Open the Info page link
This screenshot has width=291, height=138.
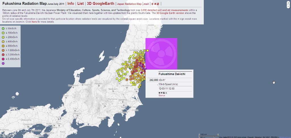pyautogui.click(x=71, y=4)
